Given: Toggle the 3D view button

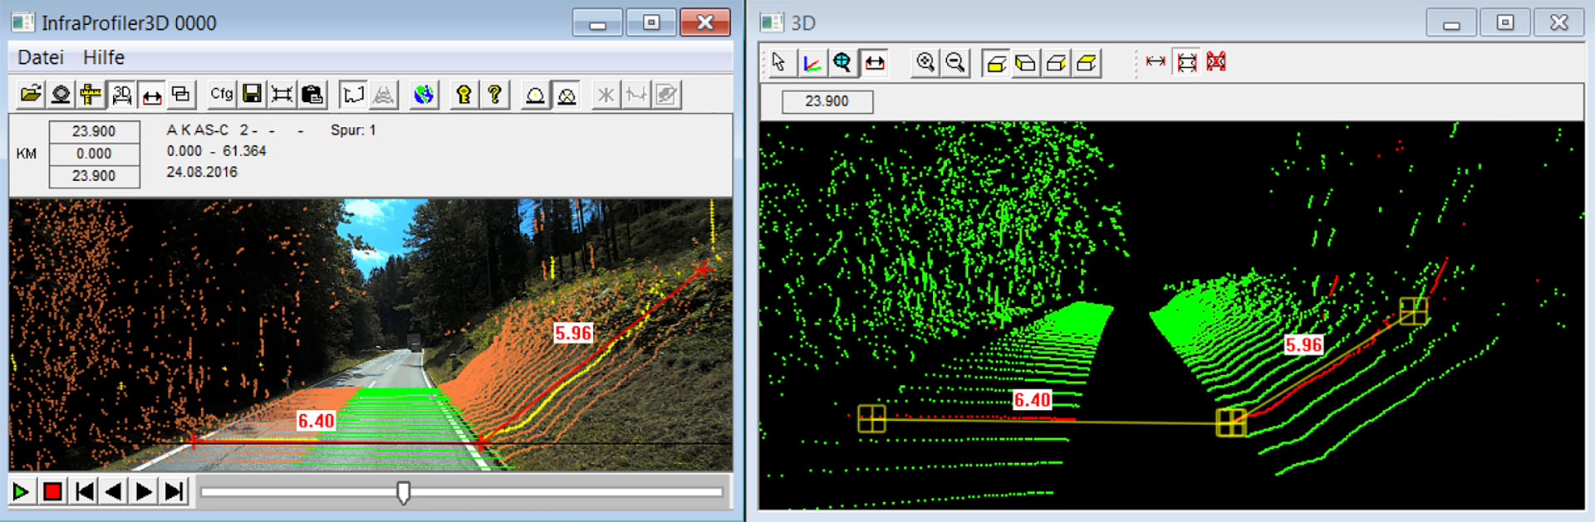Looking at the screenshot, I should 121,95.
